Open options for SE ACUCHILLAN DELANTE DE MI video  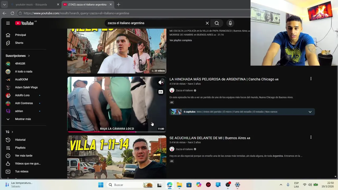coord(311,137)
